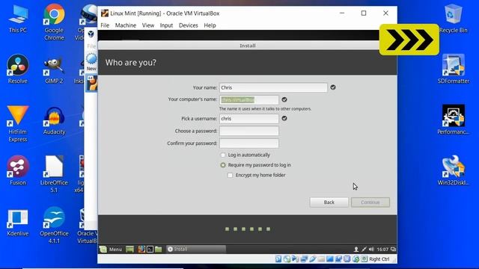Viewport: 479px width, 269px height.
Task: Click the VirtualBox window title icon
Action: [105, 13]
